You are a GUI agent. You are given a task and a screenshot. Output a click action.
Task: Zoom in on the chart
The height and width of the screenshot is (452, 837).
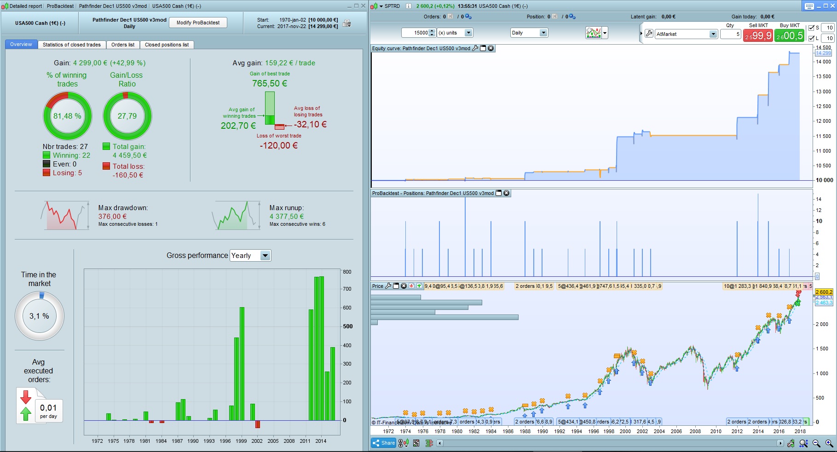point(829,443)
